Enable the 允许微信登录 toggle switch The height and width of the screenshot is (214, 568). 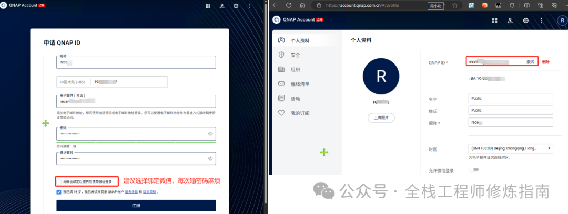473,169
